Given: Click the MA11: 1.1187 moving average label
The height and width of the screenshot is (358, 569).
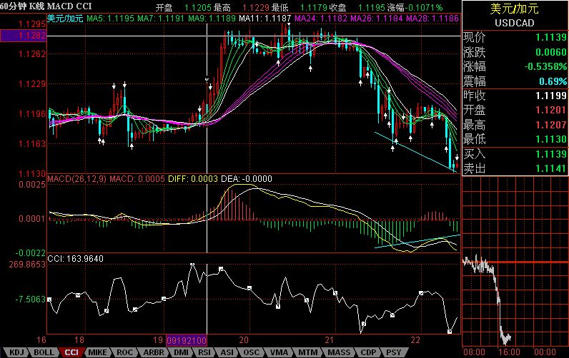Looking at the screenshot, I should 265,18.
